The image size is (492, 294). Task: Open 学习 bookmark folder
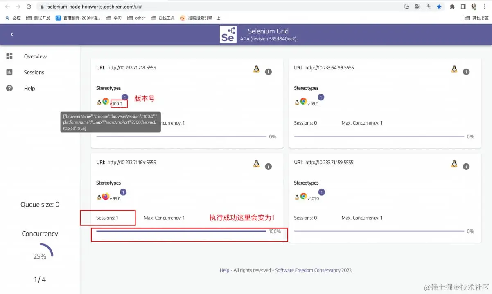click(x=114, y=18)
